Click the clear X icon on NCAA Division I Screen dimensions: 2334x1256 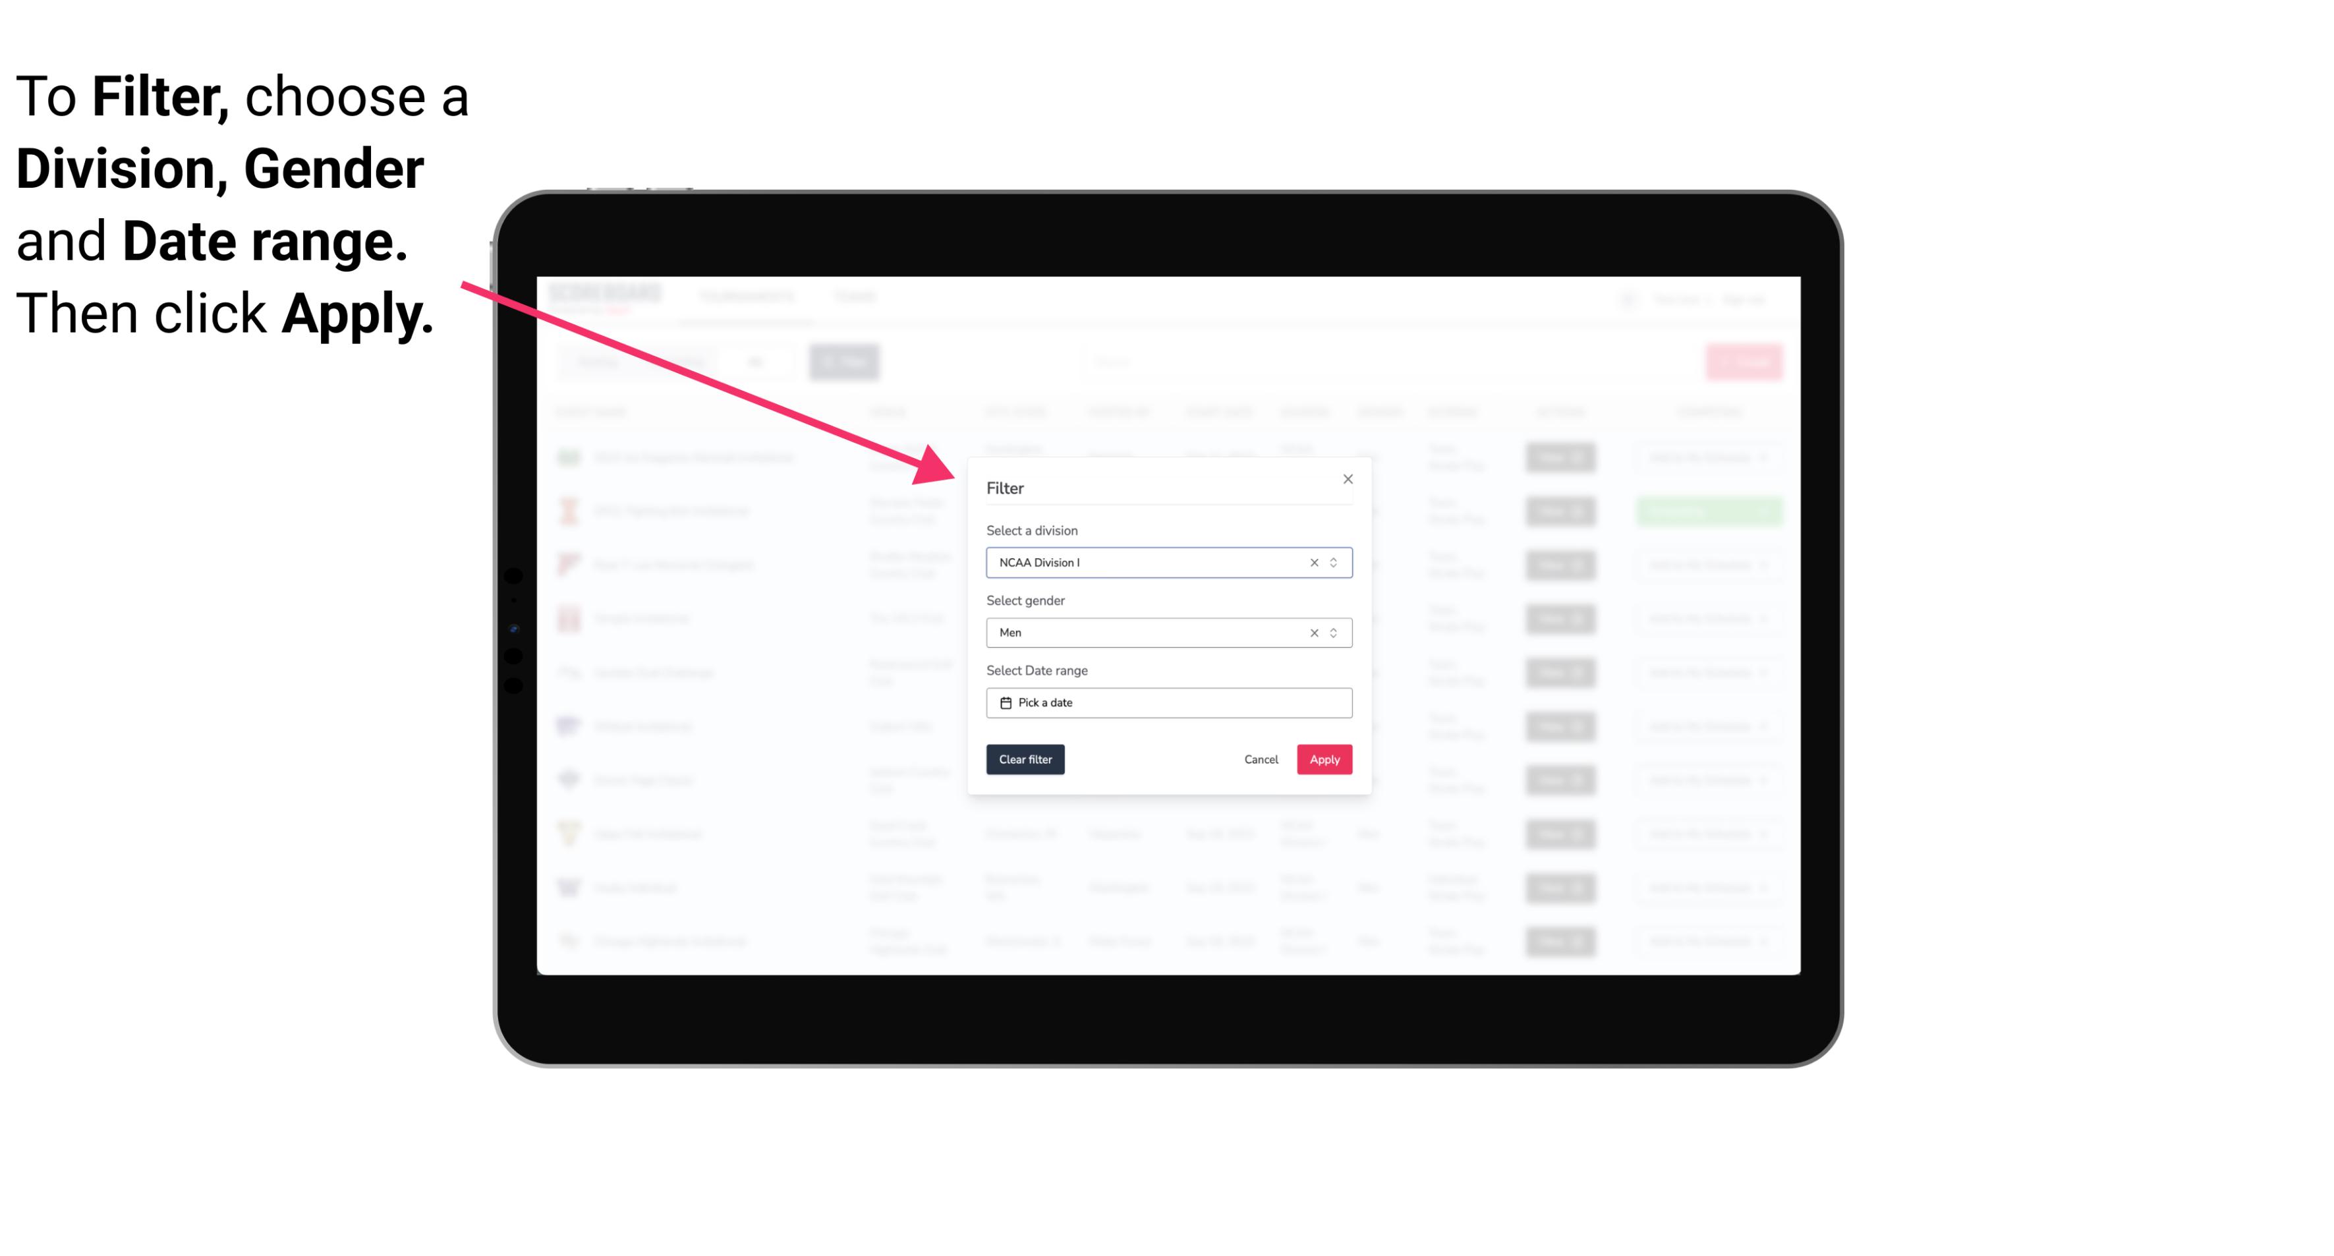tap(1313, 561)
